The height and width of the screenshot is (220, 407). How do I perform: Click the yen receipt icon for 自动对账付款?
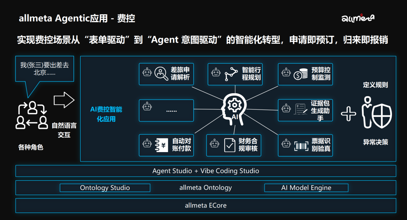pyautogui.click(x=161, y=145)
